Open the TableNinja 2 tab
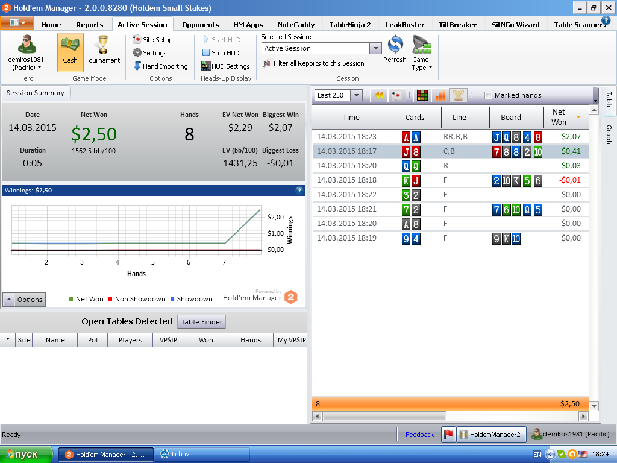 (350, 24)
